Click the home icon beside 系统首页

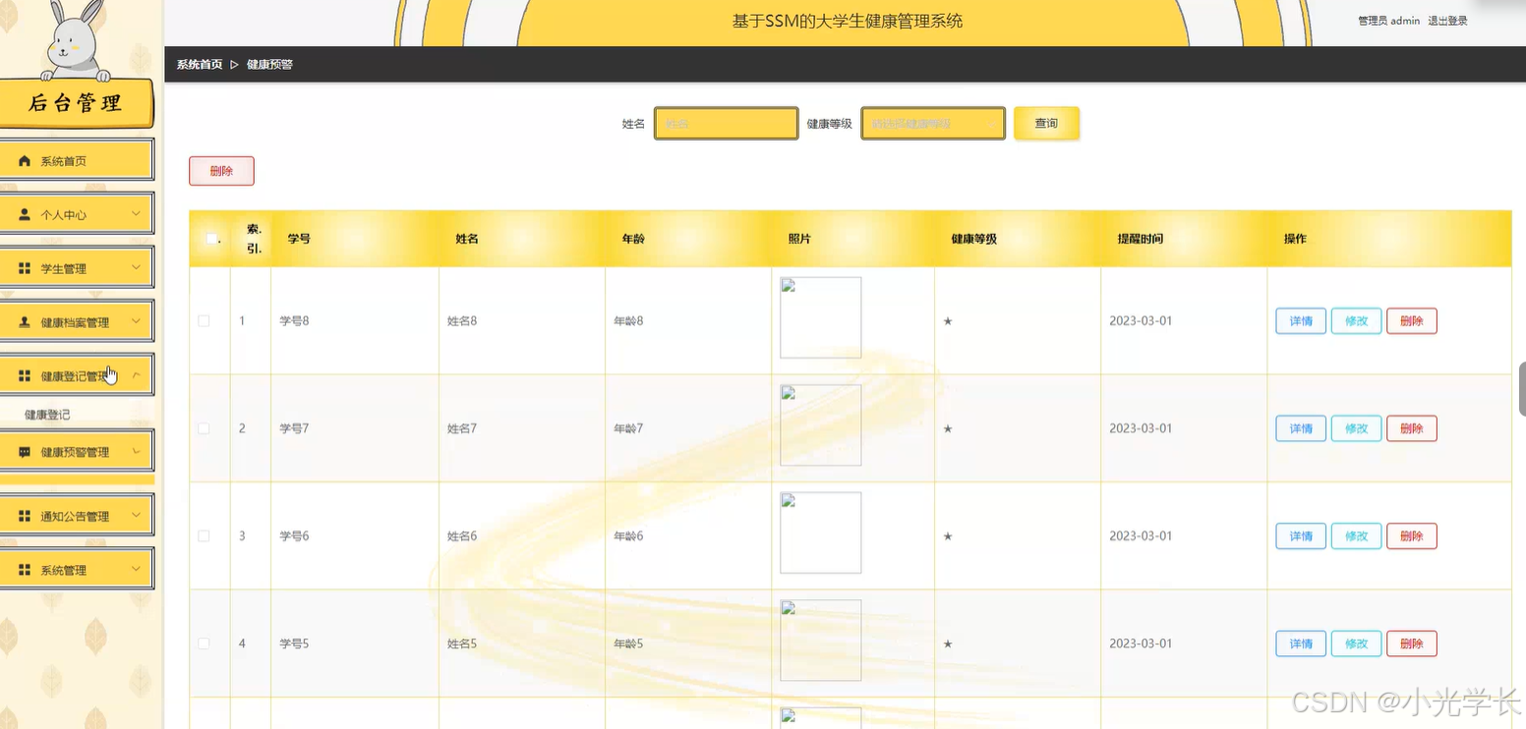coord(25,160)
